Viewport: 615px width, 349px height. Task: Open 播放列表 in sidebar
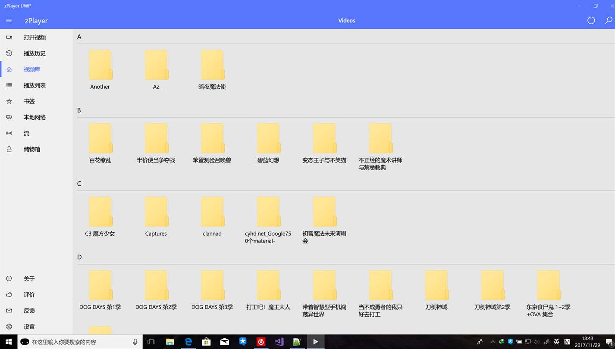[x=37, y=85]
